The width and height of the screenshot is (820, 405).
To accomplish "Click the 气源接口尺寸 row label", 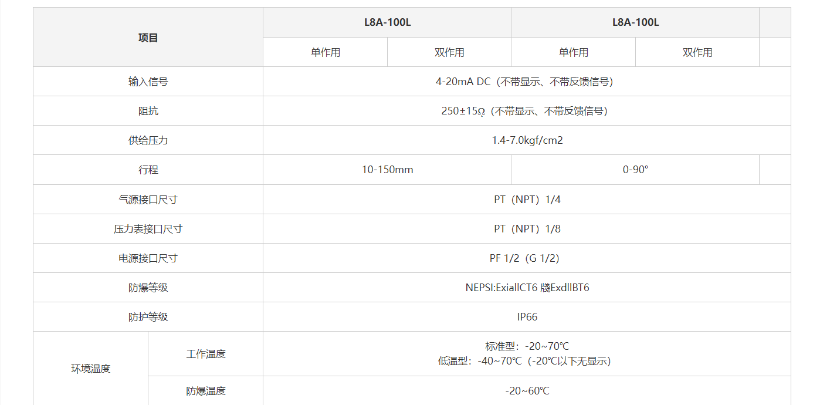I will (x=148, y=200).
